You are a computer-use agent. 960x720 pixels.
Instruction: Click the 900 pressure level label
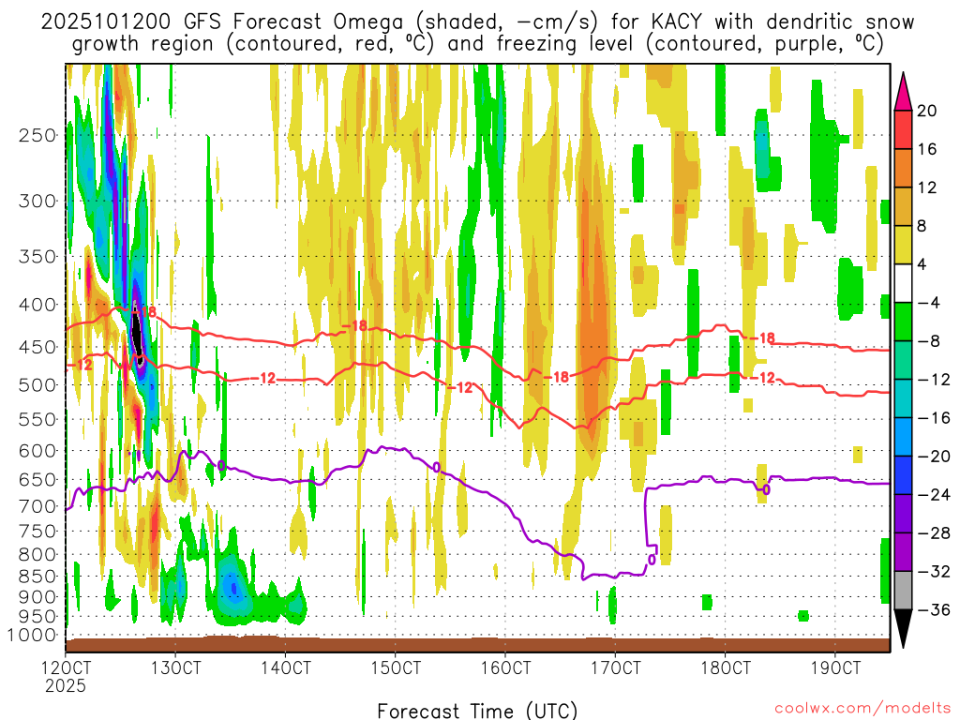point(37,597)
